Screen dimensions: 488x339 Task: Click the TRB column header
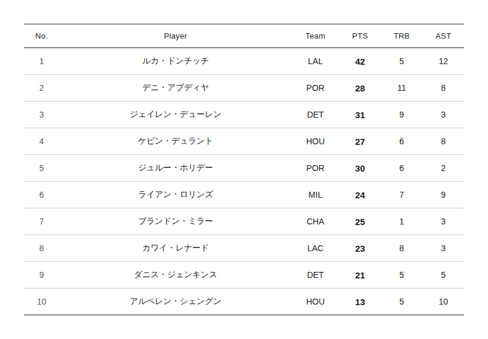tap(402, 36)
